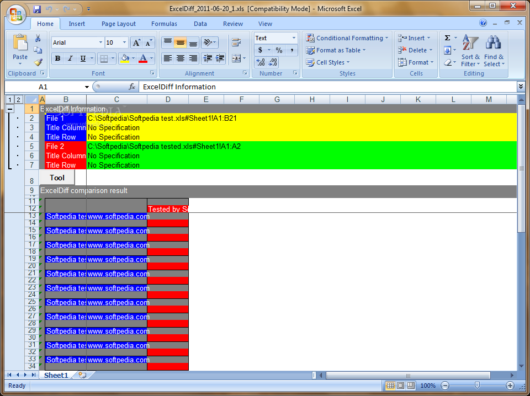Toggle Bottom Align

coord(193,42)
